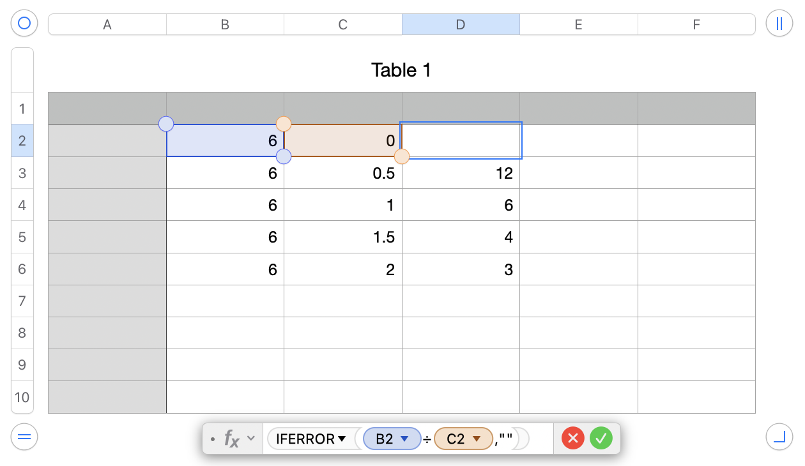The image size is (805, 466).
Task: Click the add columns handle at top-right
Action: point(779,24)
